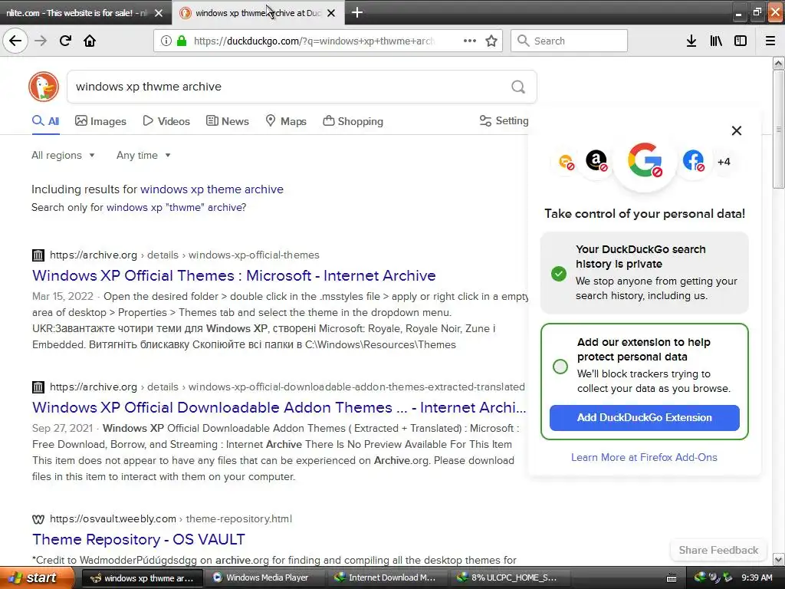Open Official Downloadable Addon Themes result
Screen dimensions: 785x589
279,408
